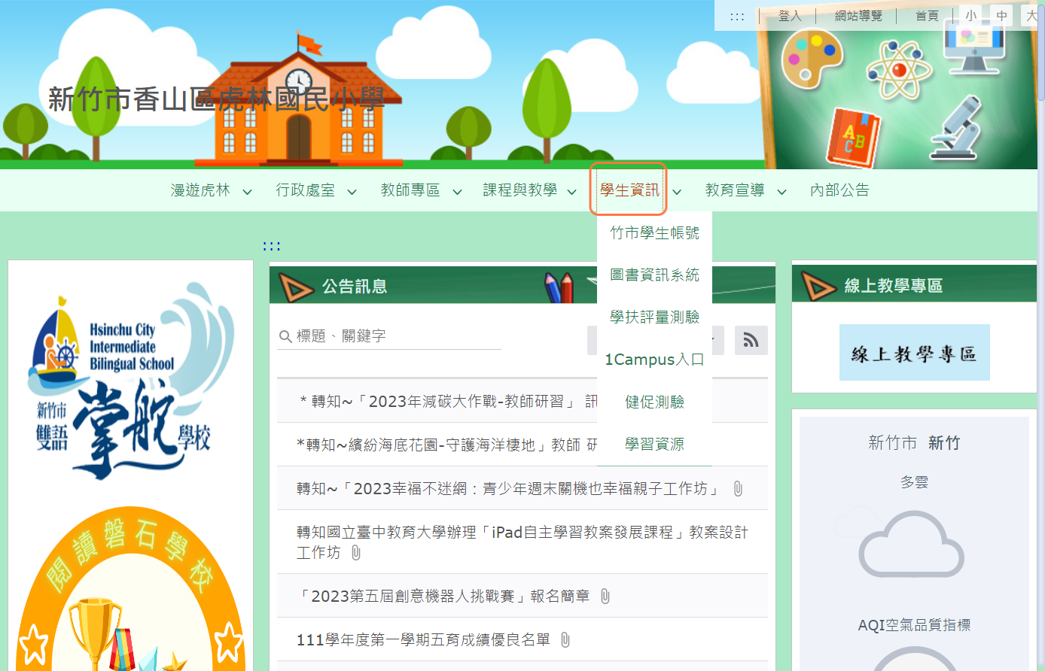Click the cloudy weather icon
Screen dimensions: 1045x671
click(912, 545)
